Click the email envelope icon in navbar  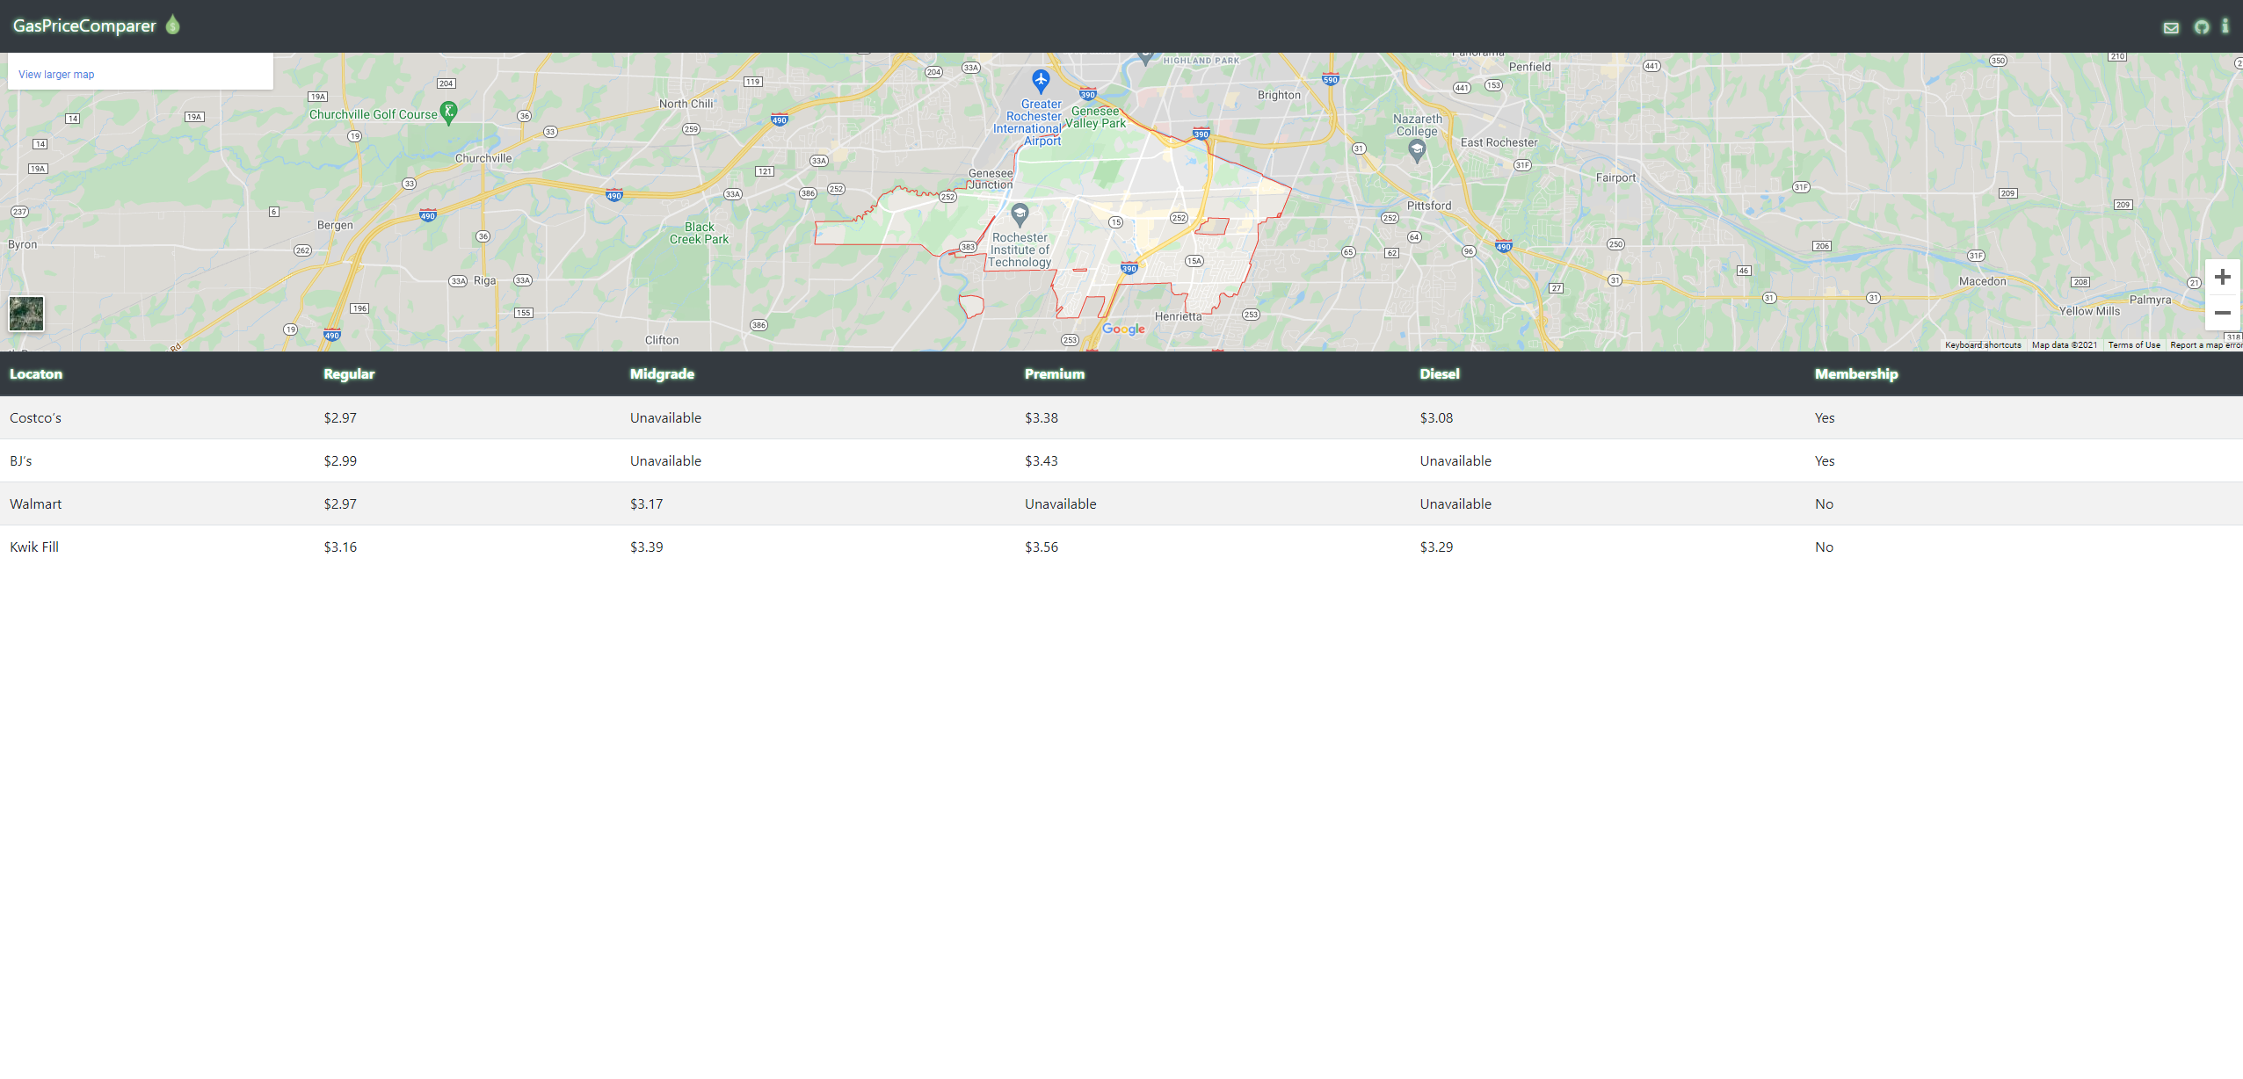[x=2170, y=27]
